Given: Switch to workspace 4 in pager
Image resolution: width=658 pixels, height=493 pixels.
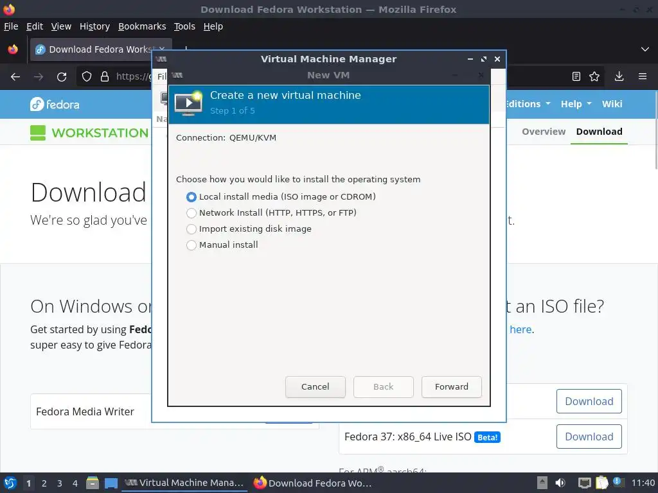Looking at the screenshot, I should point(75,483).
